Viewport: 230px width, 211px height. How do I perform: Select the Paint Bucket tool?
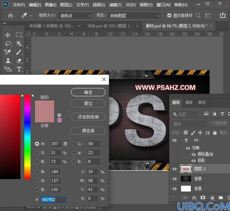8,69
